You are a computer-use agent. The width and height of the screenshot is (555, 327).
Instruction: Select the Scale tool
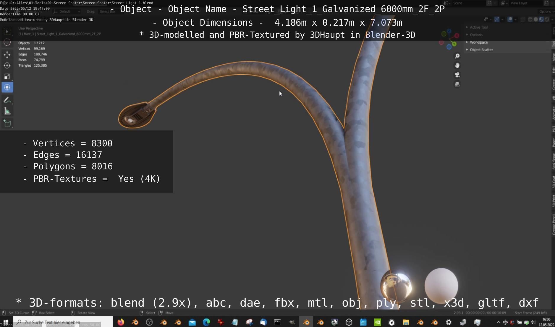pos(7,76)
